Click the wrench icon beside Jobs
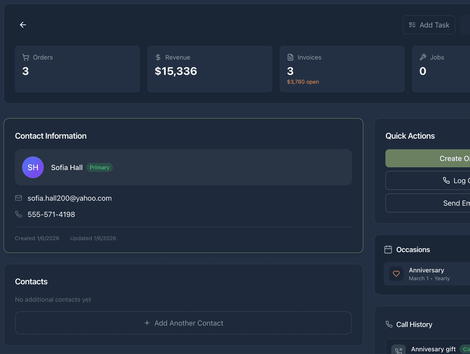 423,57
